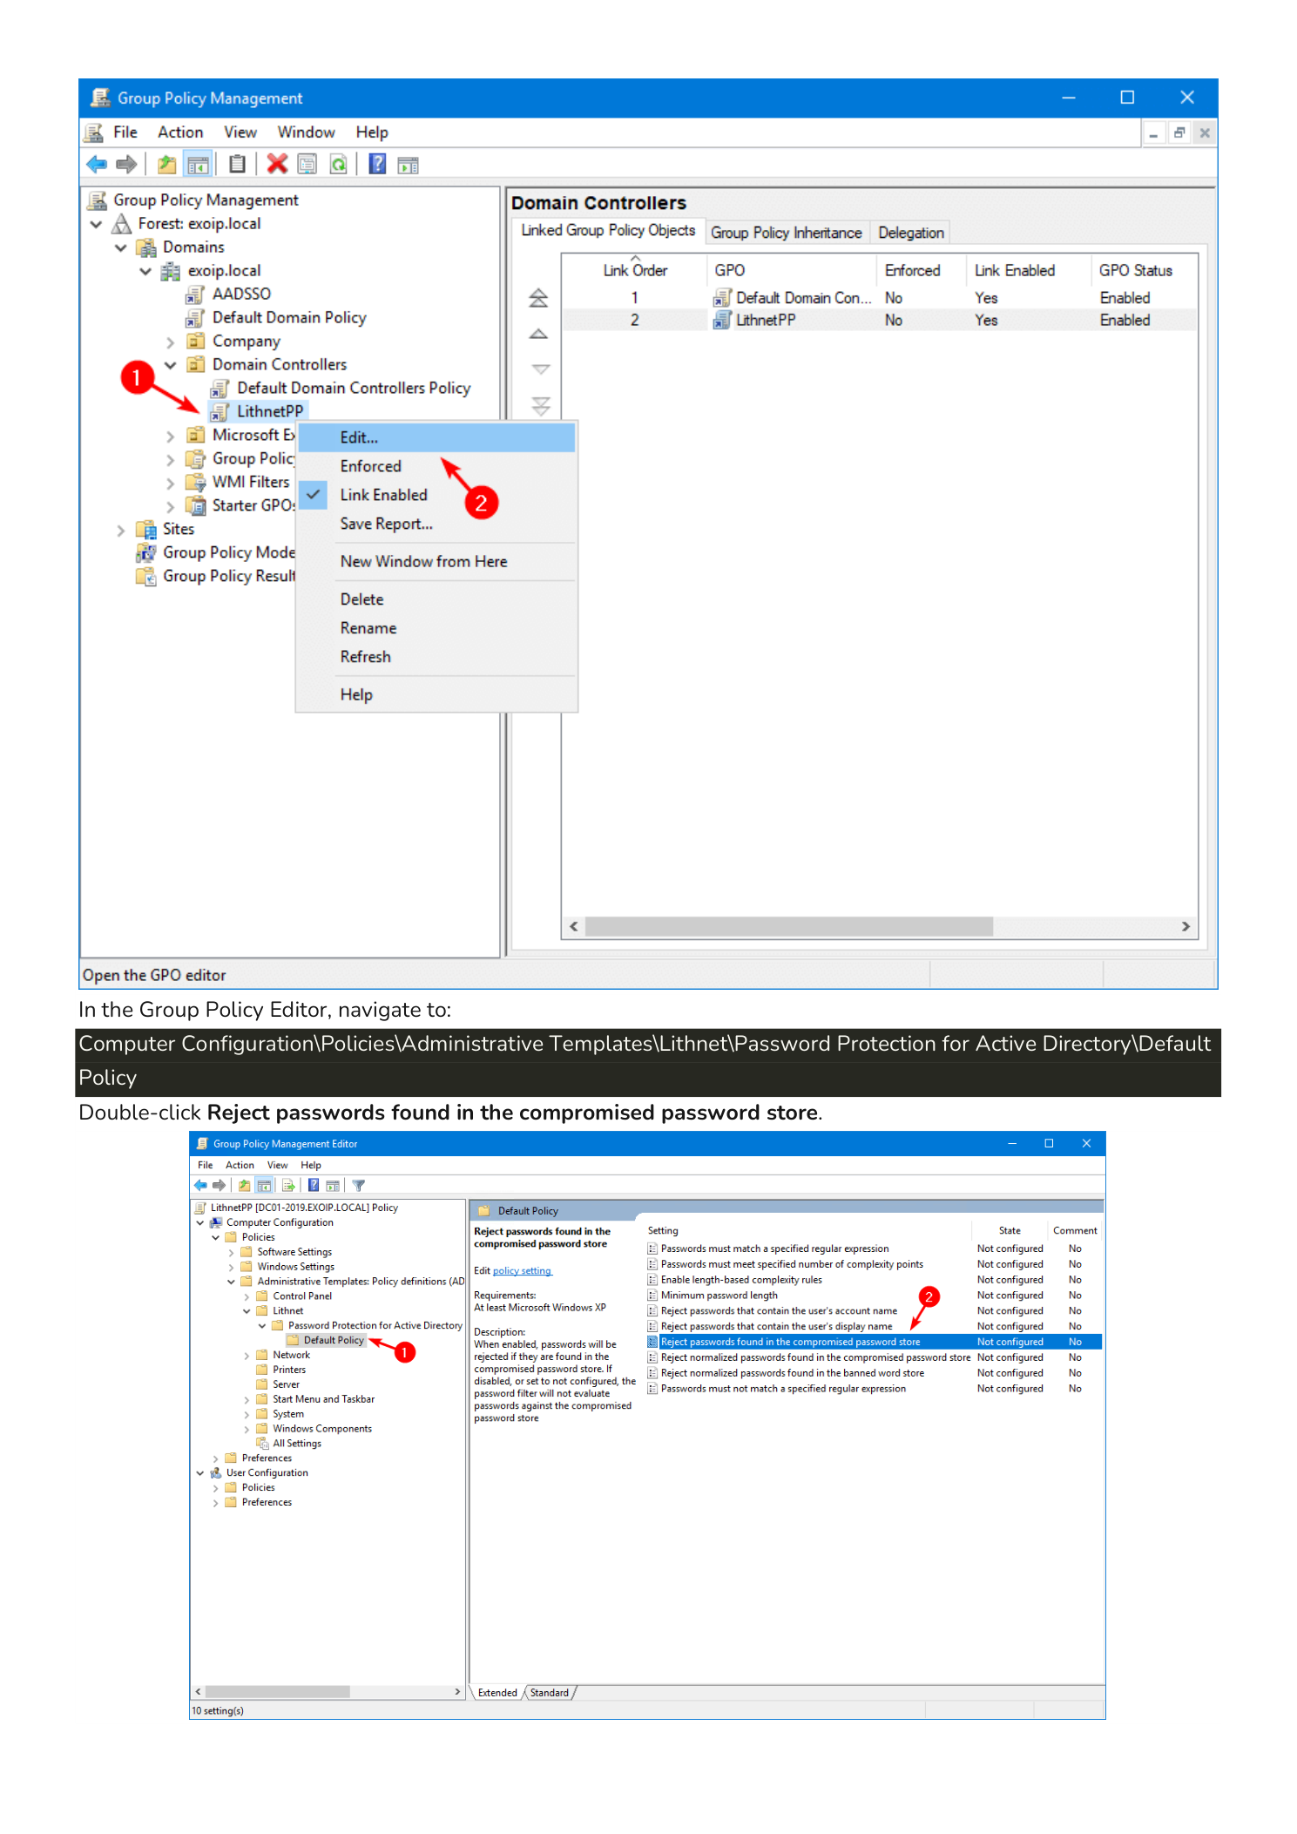The width and height of the screenshot is (1297, 1834).
Task: Click horizontal scrollbar thumb in Policy Editor tree
Action: tap(278, 1691)
